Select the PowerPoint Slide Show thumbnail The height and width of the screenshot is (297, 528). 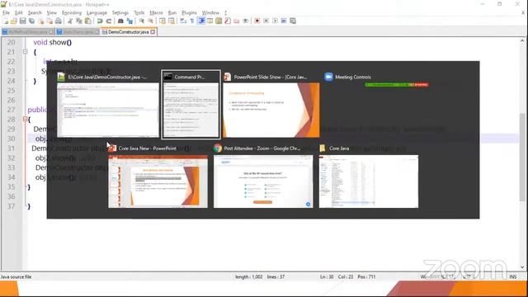[x=271, y=105]
